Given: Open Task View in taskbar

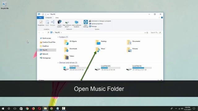Looking at the screenshot, I should pyautogui.click(x=15, y=109).
